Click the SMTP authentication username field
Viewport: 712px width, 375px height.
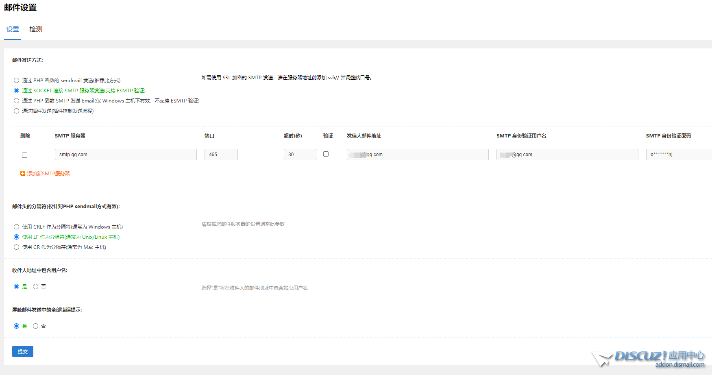point(567,155)
